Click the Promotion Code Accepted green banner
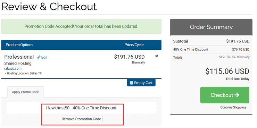 coord(81,26)
